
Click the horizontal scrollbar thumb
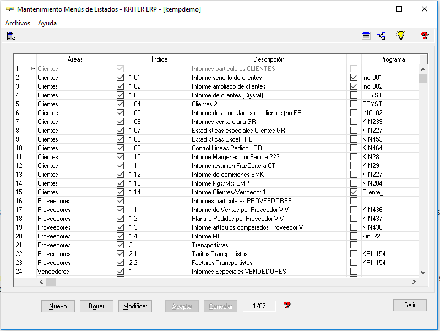[51, 281]
